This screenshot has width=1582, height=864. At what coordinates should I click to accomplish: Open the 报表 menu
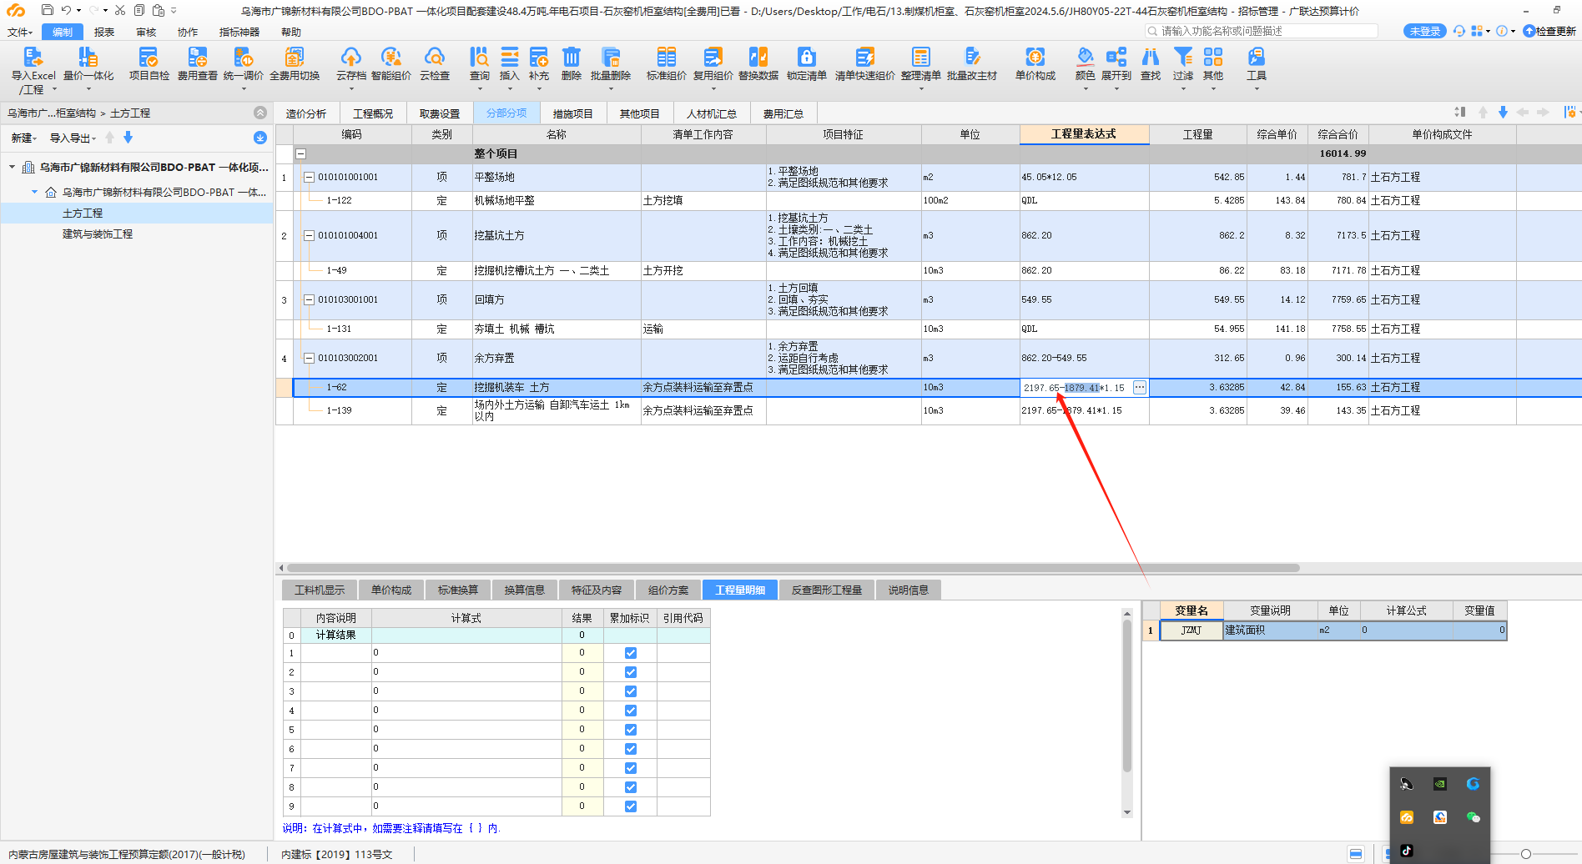[x=104, y=32]
